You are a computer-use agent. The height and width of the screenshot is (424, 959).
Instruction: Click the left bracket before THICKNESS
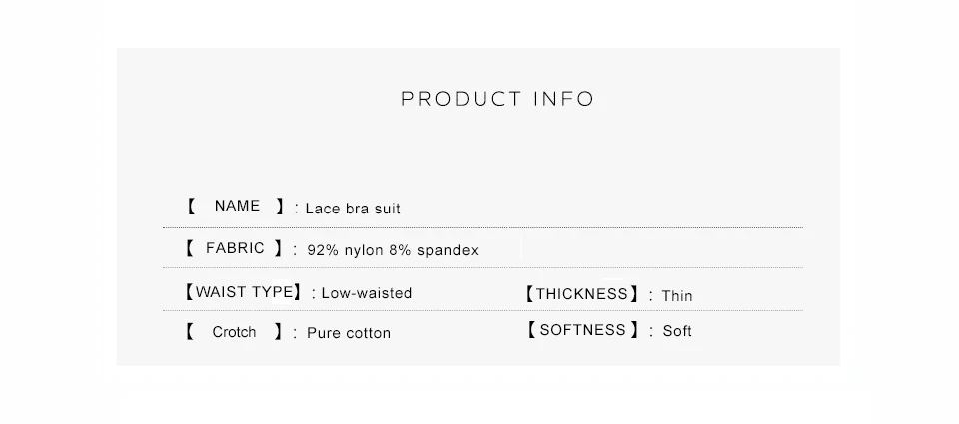530,294
